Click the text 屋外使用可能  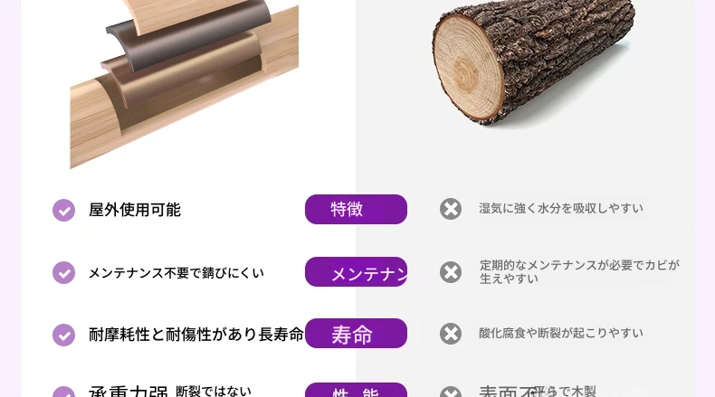[135, 210]
